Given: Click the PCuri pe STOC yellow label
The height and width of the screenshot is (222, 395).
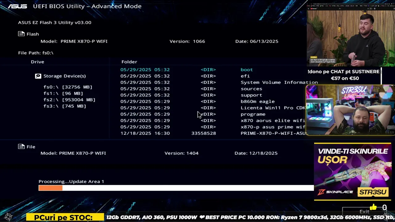Looking at the screenshot, I should click(x=65, y=217).
